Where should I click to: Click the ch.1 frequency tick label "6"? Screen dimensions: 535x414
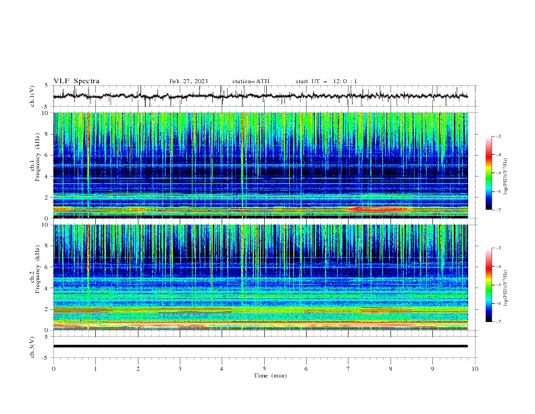pyautogui.click(x=47, y=155)
